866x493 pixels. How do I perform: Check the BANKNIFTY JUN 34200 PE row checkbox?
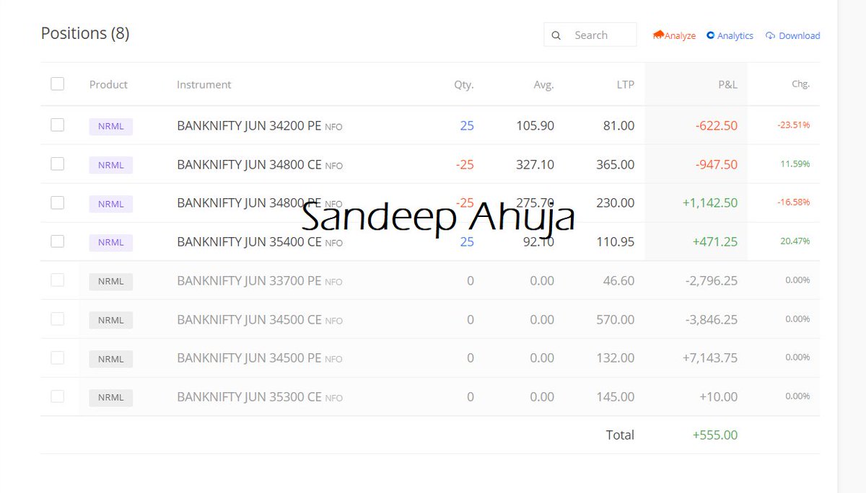[57, 125]
